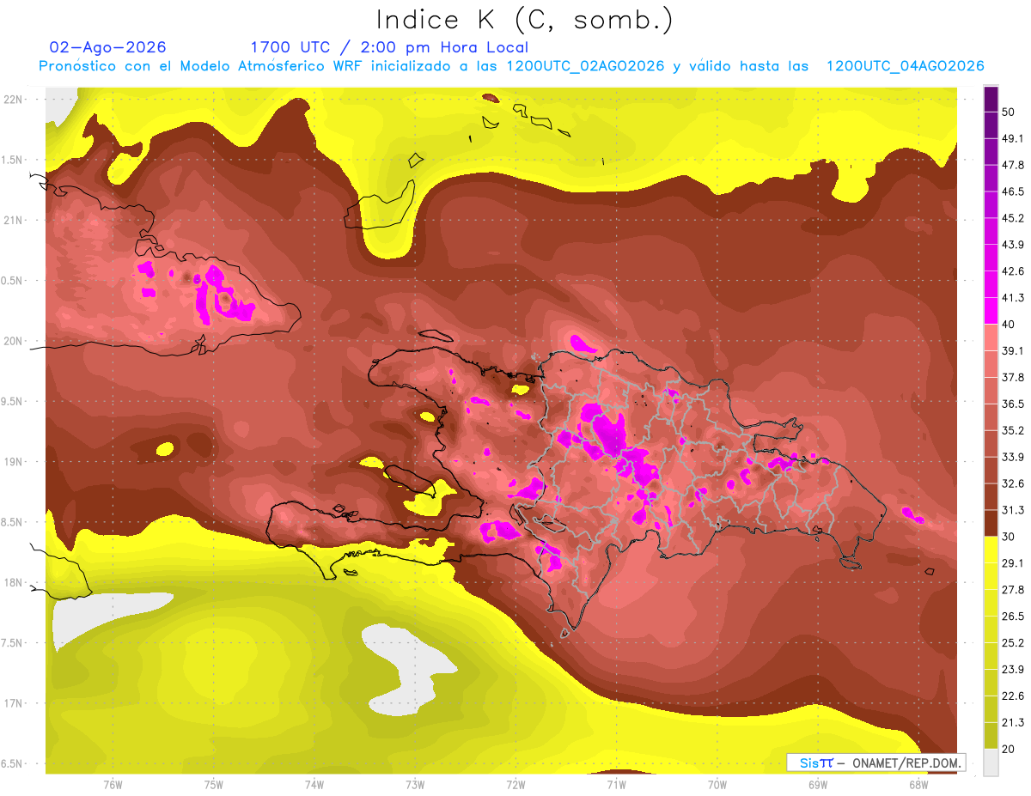Image resolution: width=1031 pixels, height=796 pixels.
Task: Click the legend value "46.5"
Action: (x=1013, y=191)
